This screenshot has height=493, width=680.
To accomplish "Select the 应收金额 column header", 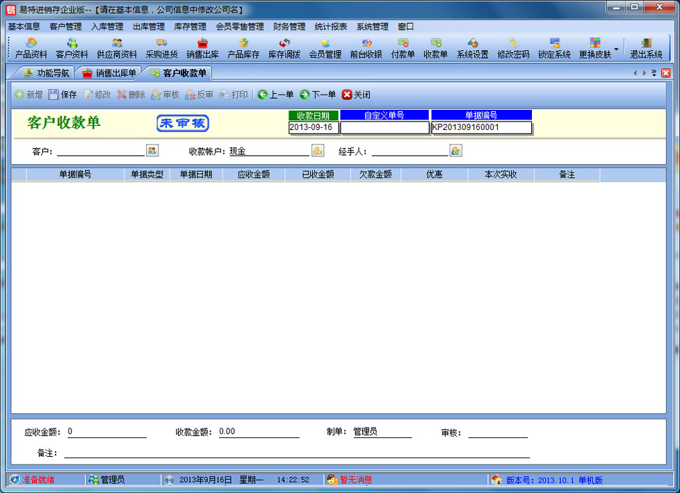I will pyautogui.click(x=254, y=175).
